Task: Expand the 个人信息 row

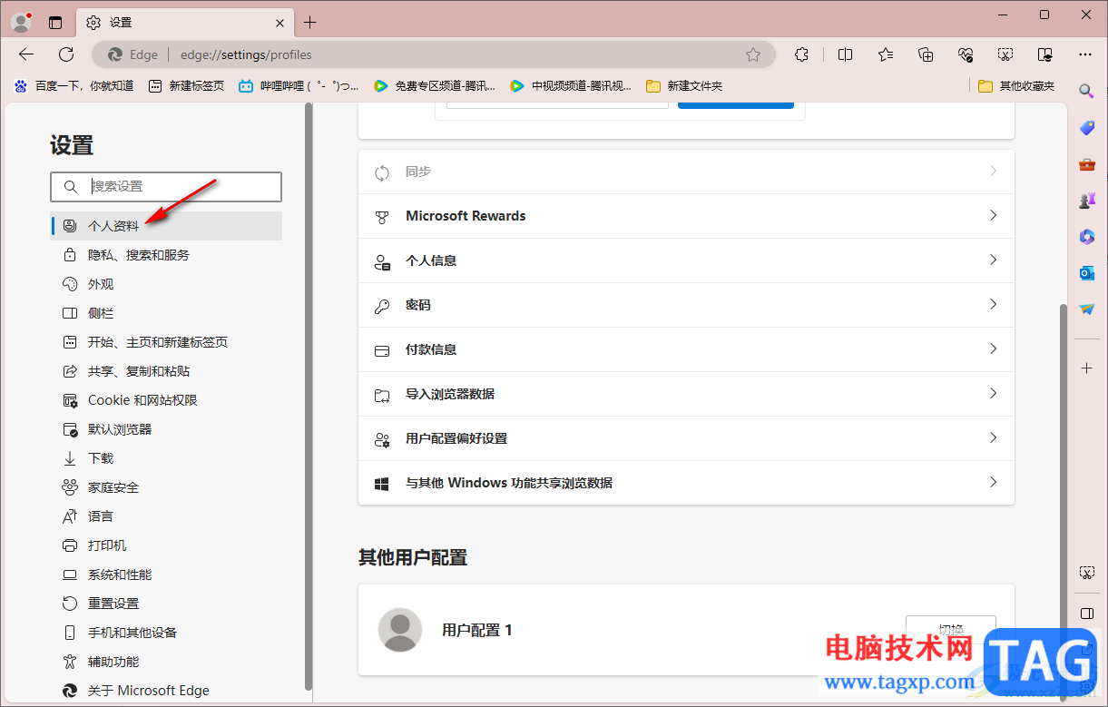Action: coord(686,260)
